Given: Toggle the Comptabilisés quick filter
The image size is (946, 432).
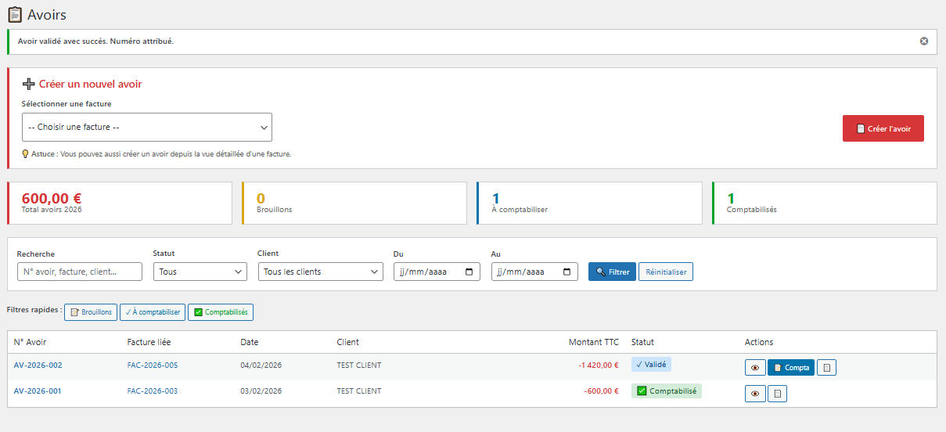Looking at the screenshot, I should (x=221, y=312).
